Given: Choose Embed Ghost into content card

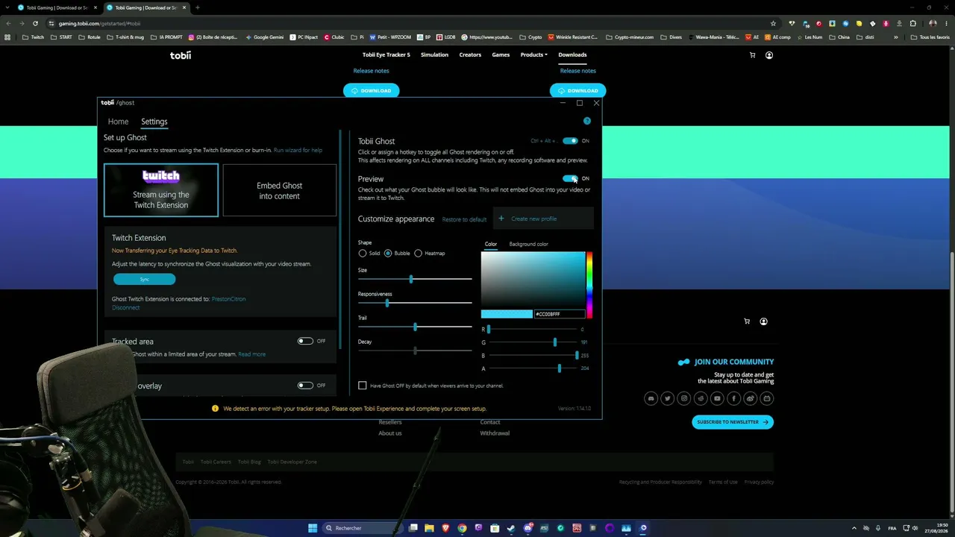Looking at the screenshot, I should [x=279, y=190].
